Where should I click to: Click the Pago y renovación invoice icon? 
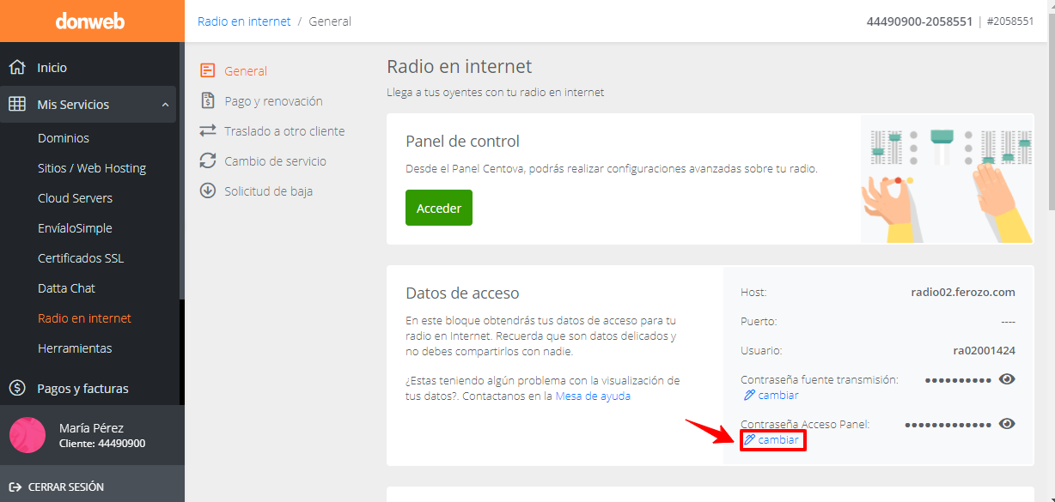[x=207, y=100]
